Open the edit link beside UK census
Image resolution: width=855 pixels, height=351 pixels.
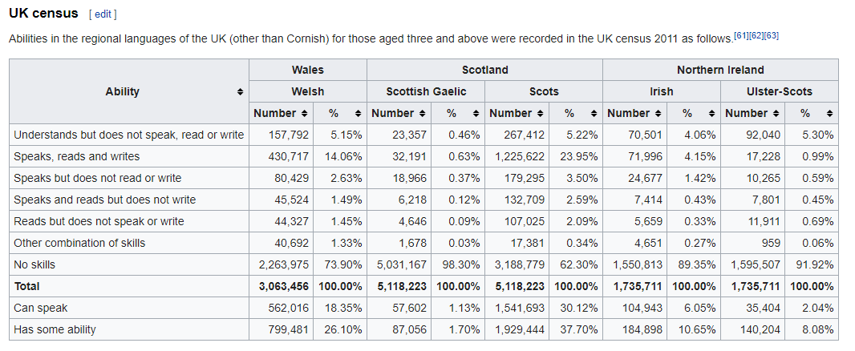point(103,14)
